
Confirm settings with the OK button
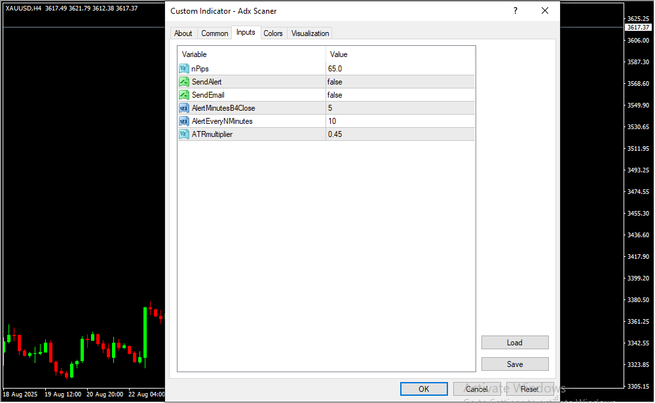pos(424,389)
